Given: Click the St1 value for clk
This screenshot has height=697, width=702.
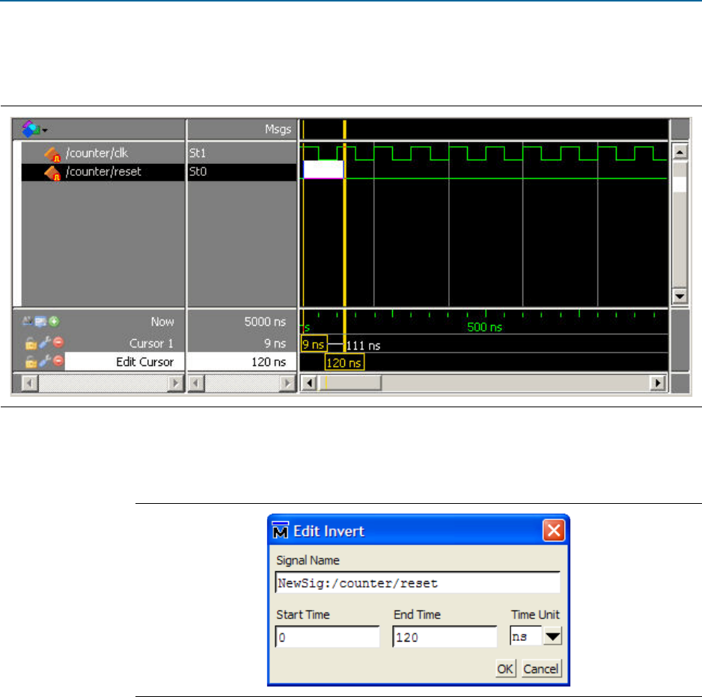Looking at the screenshot, I should [198, 153].
